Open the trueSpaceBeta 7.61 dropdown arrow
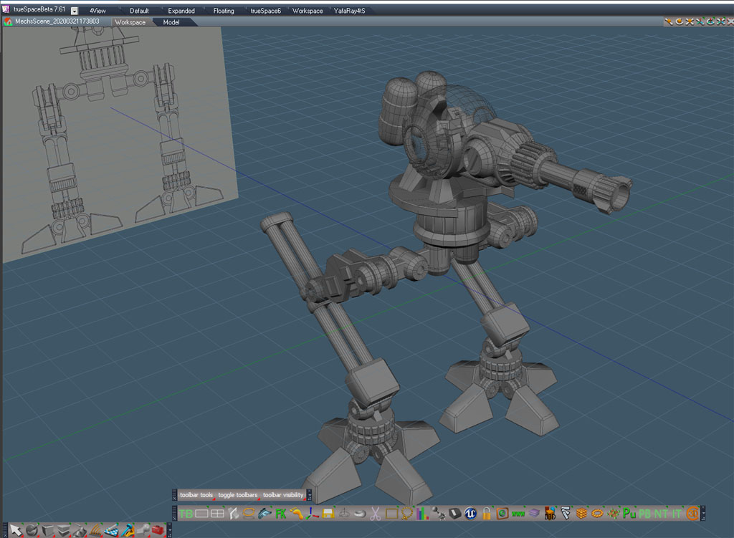Screen dimensions: 734x538 (x=75, y=11)
